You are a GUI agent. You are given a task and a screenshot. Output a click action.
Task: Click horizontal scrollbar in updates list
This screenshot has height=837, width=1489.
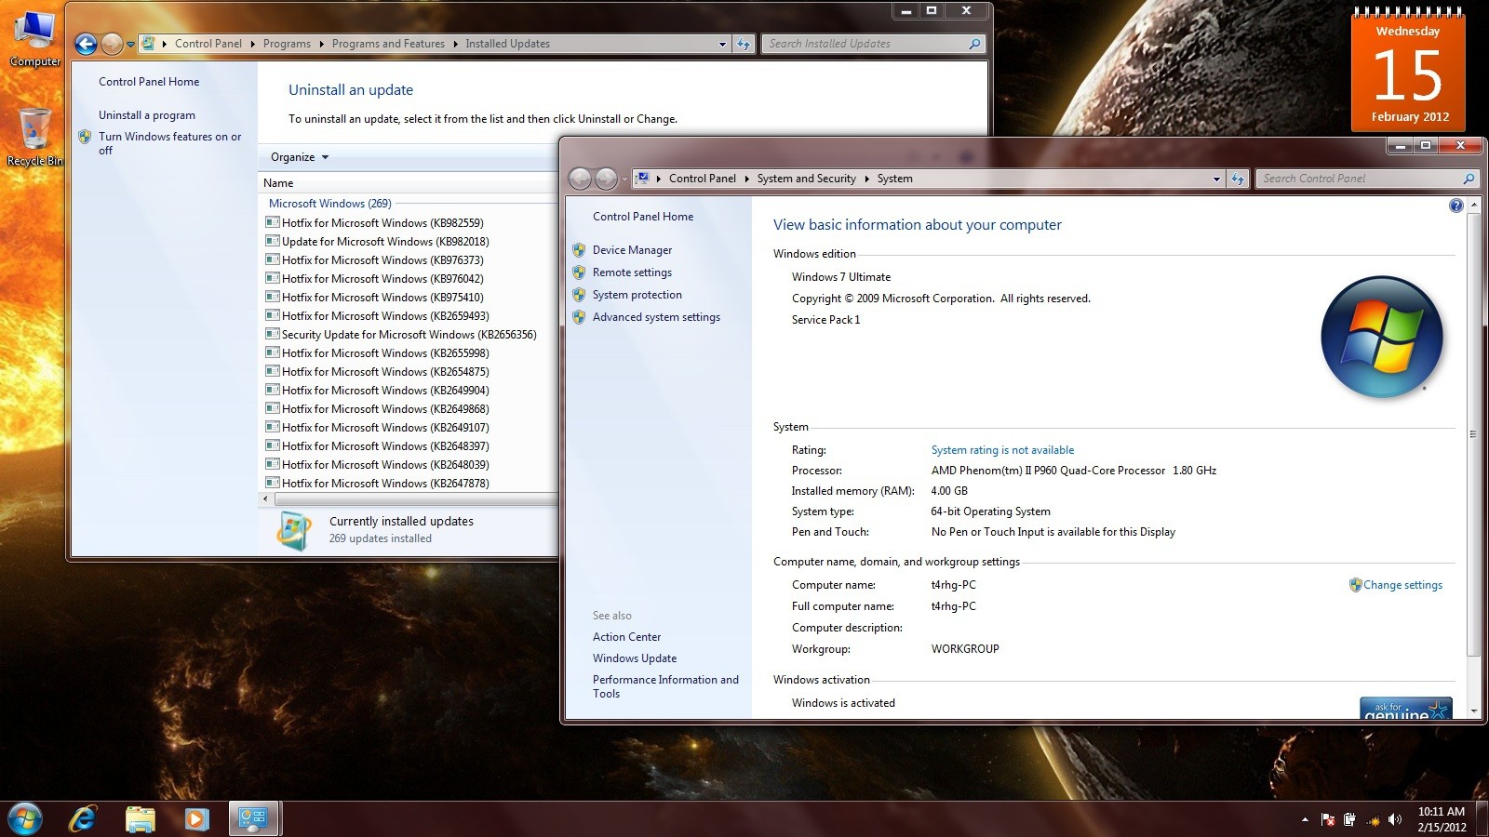[x=414, y=499]
